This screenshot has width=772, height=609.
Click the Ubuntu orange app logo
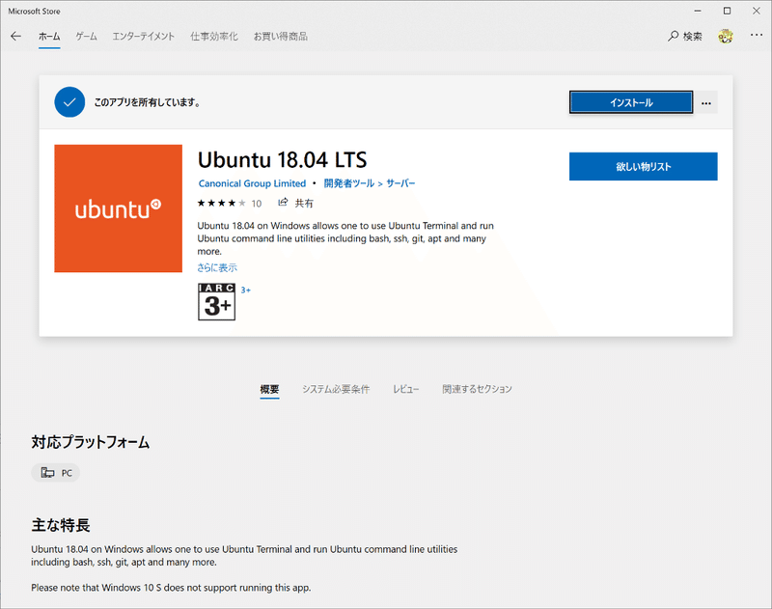click(x=118, y=208)
